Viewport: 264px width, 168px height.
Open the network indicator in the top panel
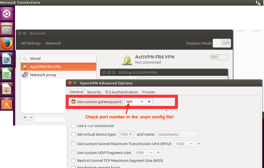coord(258,3)
